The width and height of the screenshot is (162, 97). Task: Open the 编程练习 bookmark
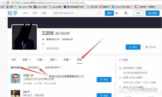105,7
